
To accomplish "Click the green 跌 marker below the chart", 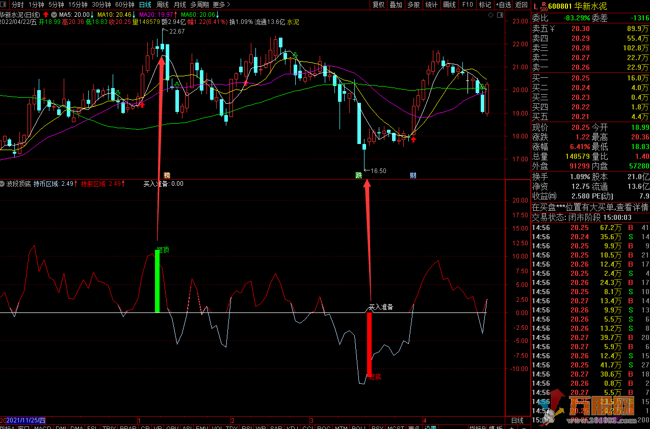I will click(x=358, y=176).
